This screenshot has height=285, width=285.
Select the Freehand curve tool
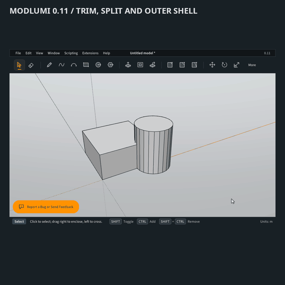61,65
